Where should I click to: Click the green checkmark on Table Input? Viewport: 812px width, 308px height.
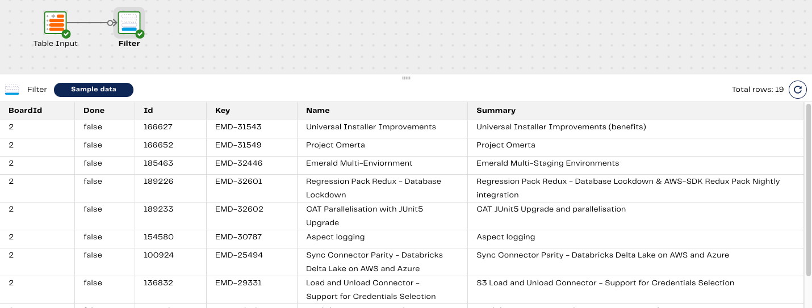pos(66,34)
